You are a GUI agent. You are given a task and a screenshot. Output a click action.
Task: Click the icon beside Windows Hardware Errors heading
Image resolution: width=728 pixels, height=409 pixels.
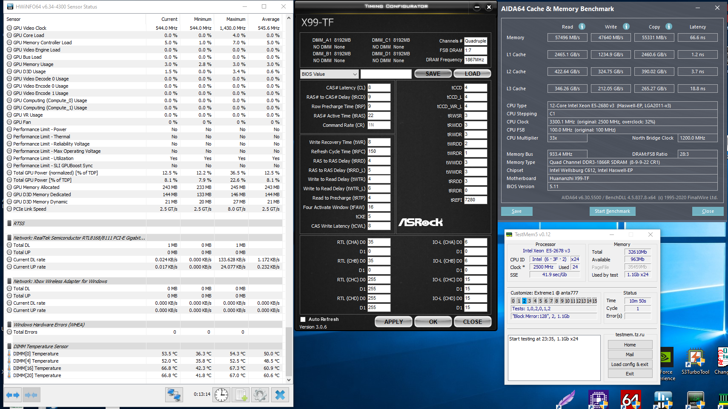[x=9, y=325]
